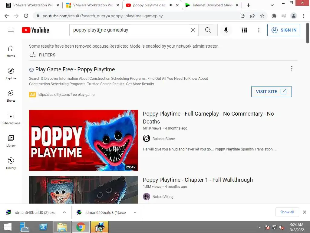
Task: Open the 29:42 Poppy Playtime thumbnail
Action: click(84, 140)
